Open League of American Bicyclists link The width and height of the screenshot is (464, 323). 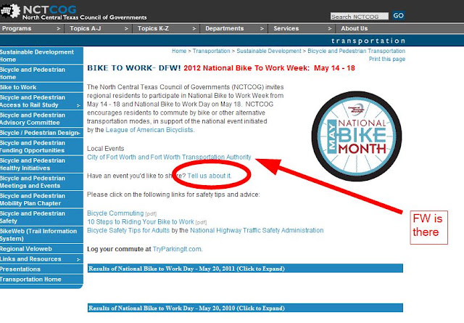tap(149, 130)
